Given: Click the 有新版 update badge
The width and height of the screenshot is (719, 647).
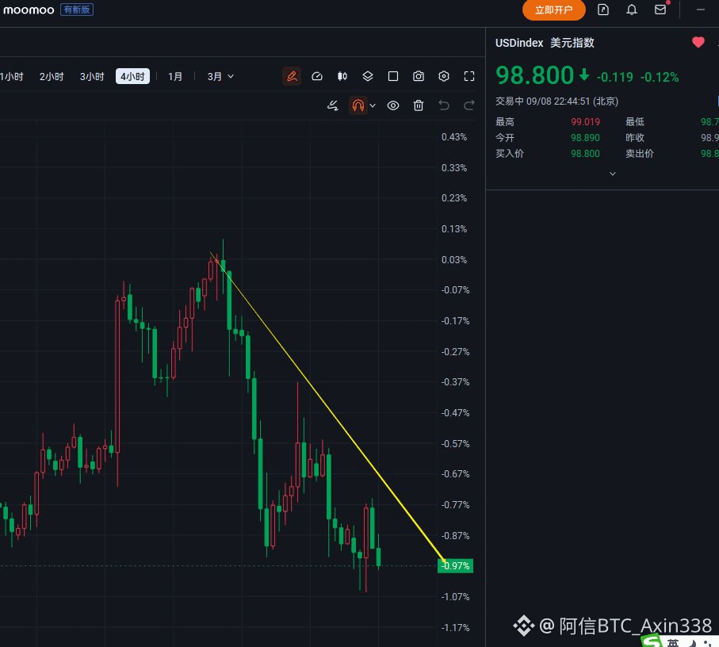Looking at the screenshot, I should [77, 10].
